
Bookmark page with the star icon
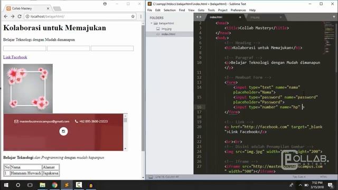(x=133, y=16)
